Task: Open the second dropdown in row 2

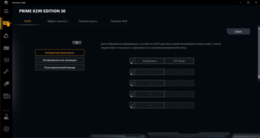Action: tap(179, 72)
